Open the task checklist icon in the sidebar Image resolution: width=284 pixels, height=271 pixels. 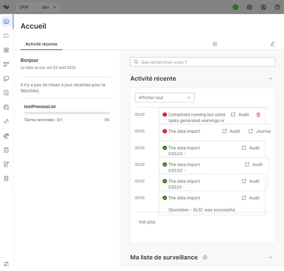click(6, 36)
